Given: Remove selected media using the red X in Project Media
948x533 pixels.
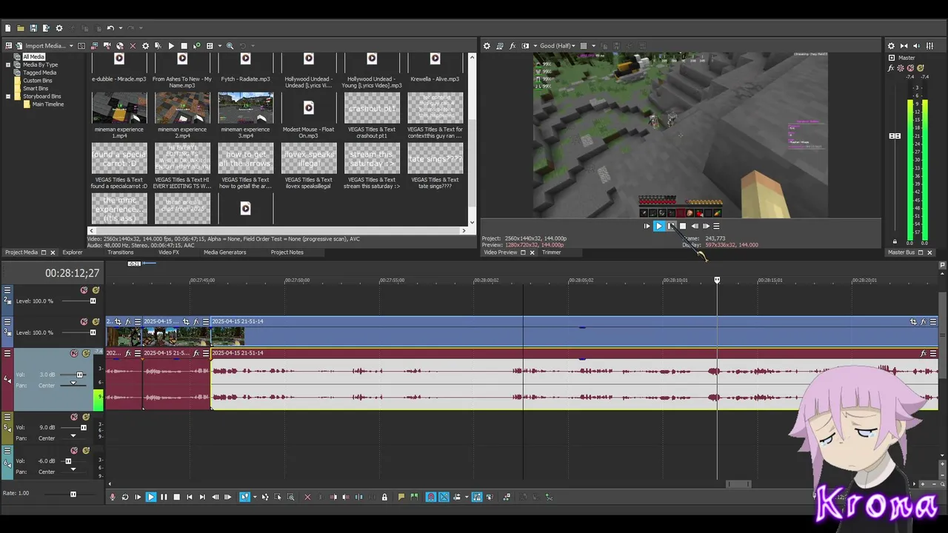Looking at the screenshot, I should (133, 46).
